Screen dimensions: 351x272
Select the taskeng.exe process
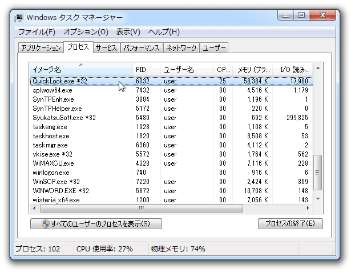(x=171, y=127)
